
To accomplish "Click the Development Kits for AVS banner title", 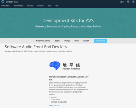I will 68,20.
